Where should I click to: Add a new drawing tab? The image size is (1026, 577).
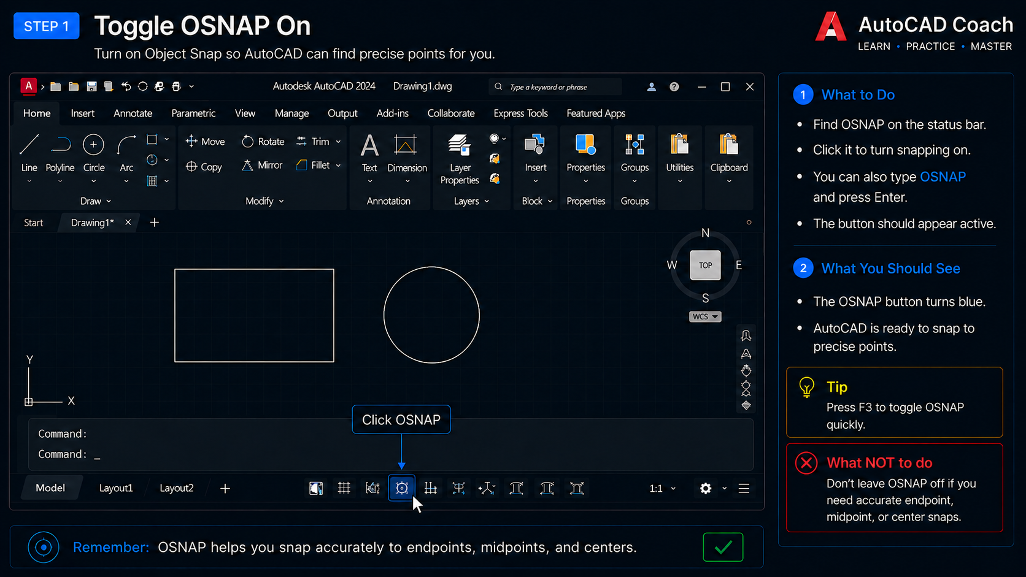tap(155, 223)
